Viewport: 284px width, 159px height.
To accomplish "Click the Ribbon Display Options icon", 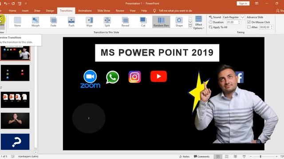I will pos(256,4).
